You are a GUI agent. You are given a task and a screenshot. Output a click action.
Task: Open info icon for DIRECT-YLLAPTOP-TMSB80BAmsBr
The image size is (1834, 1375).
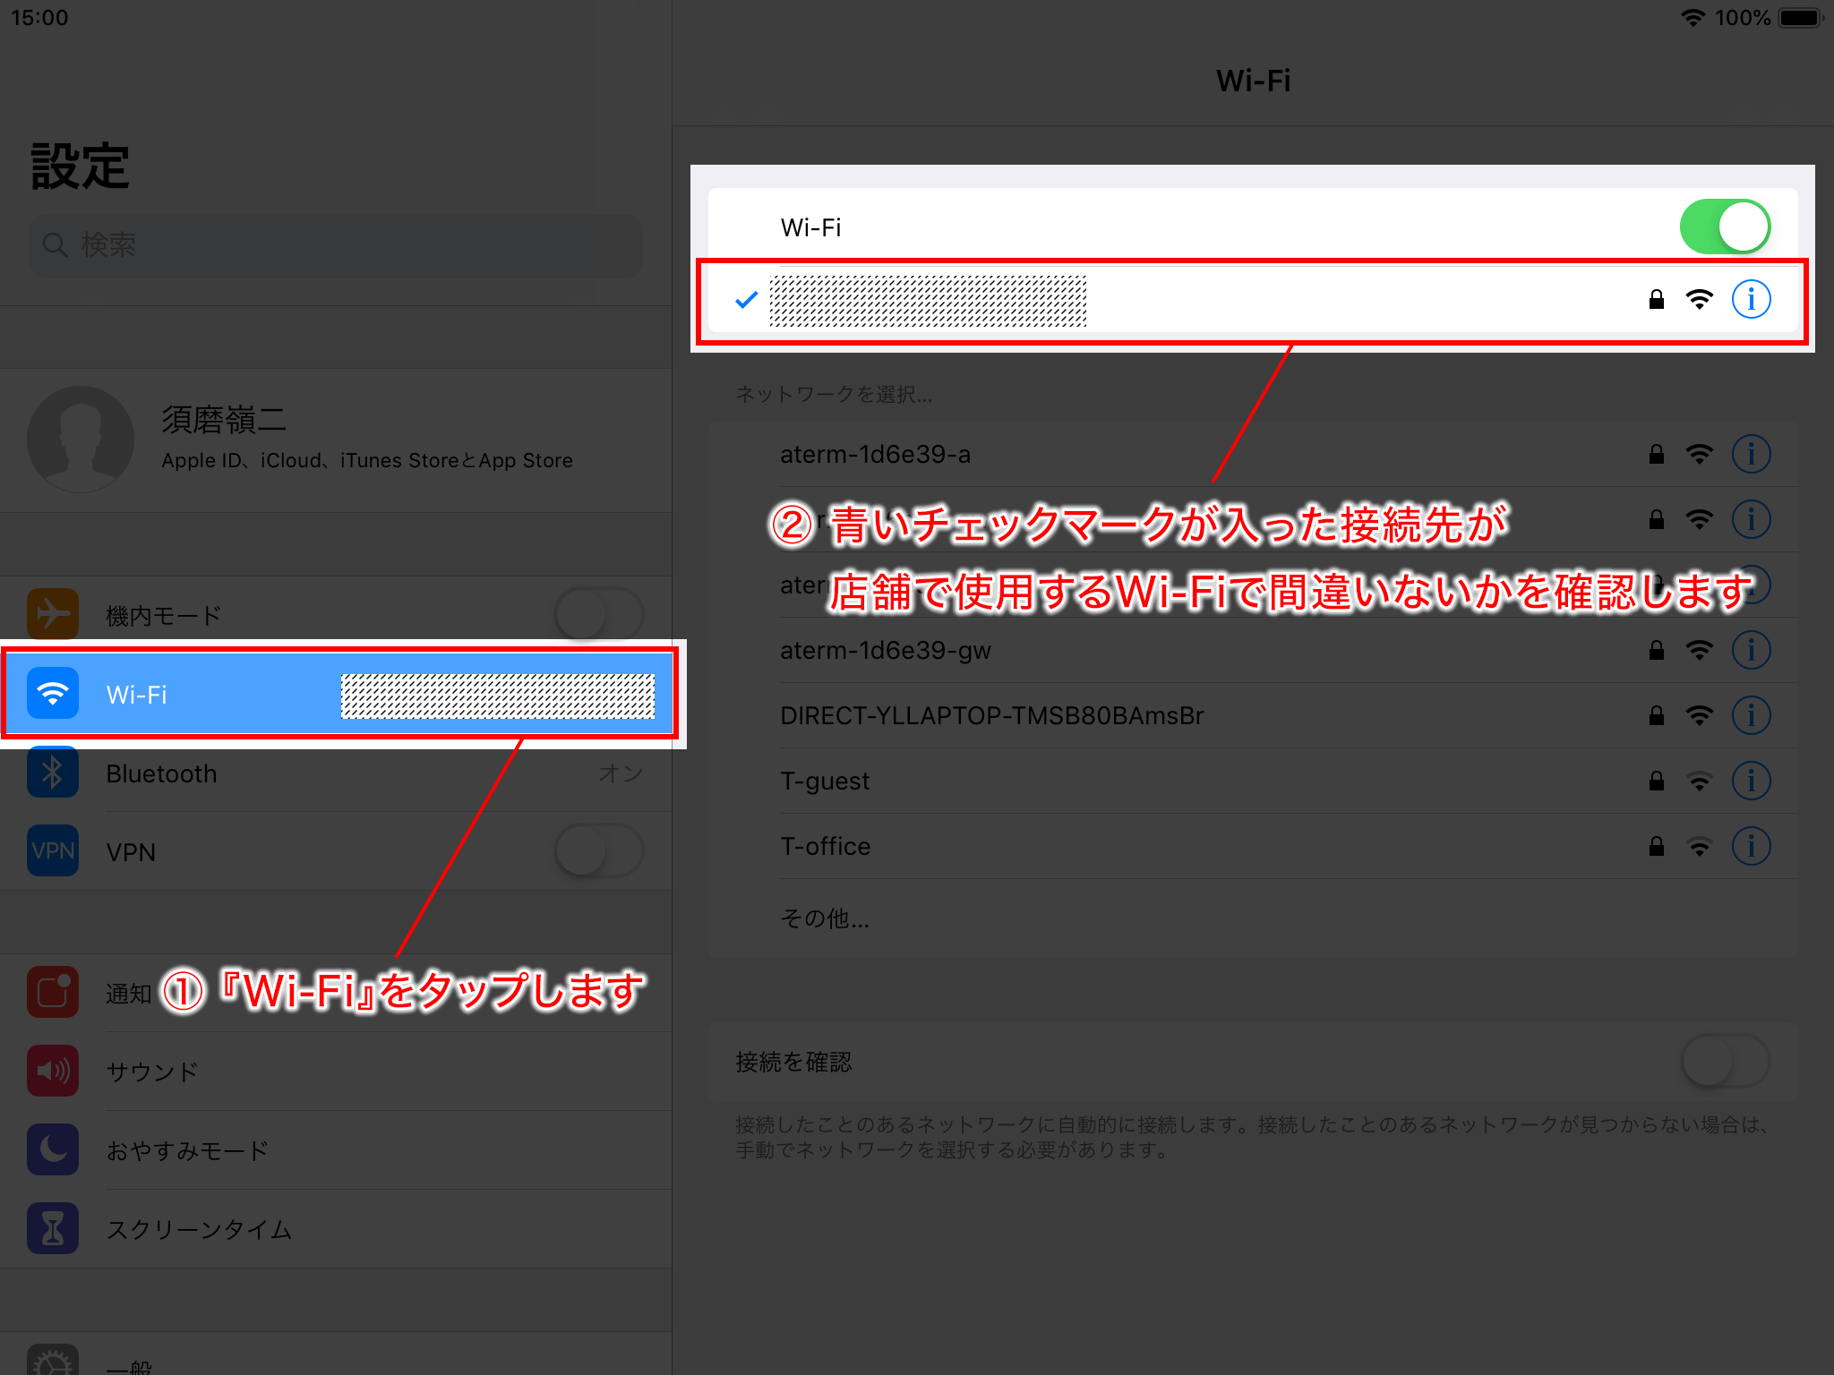click(1751, 715)
